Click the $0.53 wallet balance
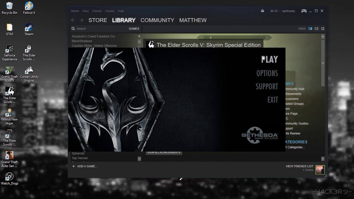354x199 pixels. click(274, 11)
